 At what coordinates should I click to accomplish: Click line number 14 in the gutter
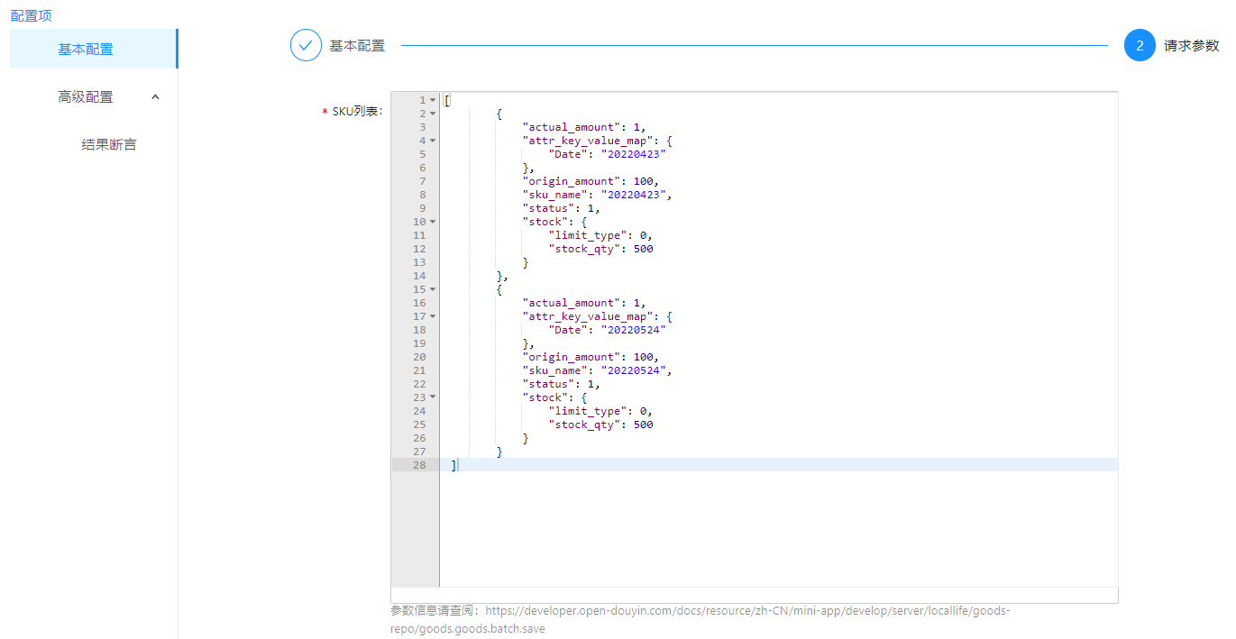(x=419, y=276)
